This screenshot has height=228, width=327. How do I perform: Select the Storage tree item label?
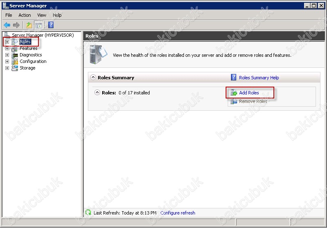(x=27, y=68)
